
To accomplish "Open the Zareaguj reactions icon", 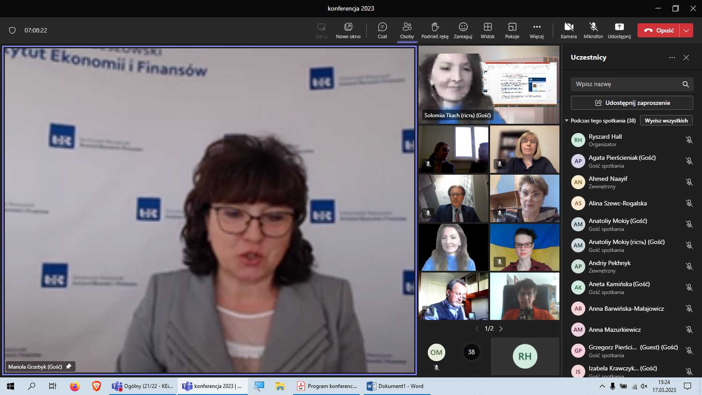I will tap(463, 30).
